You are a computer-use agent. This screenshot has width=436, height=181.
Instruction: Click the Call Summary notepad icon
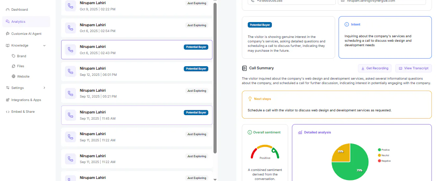click(x=244, y=68)
